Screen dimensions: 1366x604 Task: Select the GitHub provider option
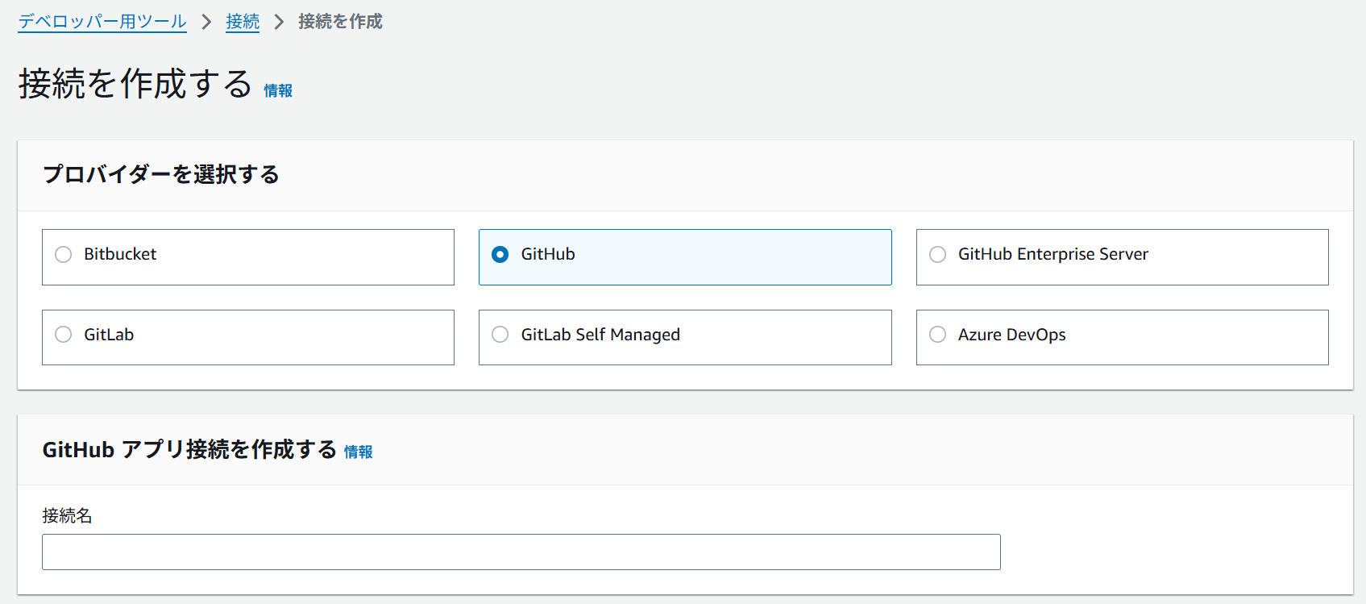[x=500, y=254]
